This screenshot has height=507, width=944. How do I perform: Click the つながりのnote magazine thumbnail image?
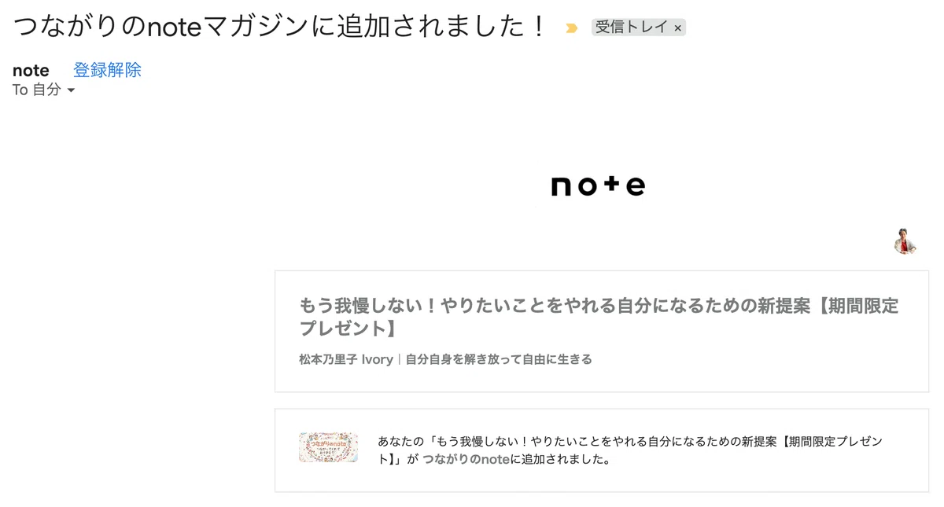coord(328,447)
